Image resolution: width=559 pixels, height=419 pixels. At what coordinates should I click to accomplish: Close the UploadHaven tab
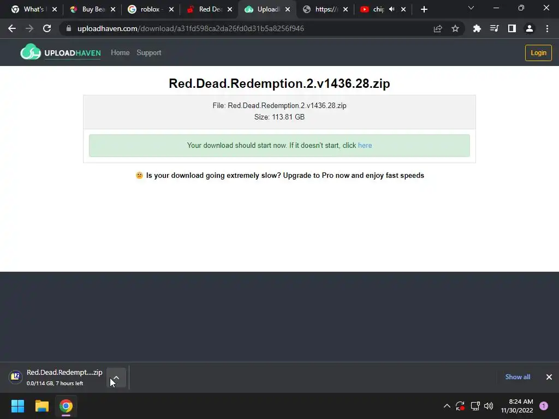point(288,9)
